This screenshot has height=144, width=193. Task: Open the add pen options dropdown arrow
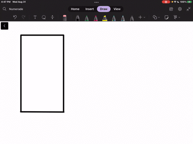[144, 17]
